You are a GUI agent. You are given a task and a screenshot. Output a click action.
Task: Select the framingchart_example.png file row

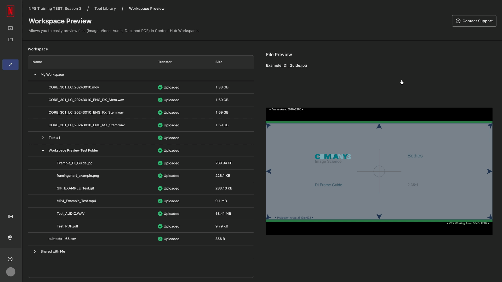coord(78,175)
